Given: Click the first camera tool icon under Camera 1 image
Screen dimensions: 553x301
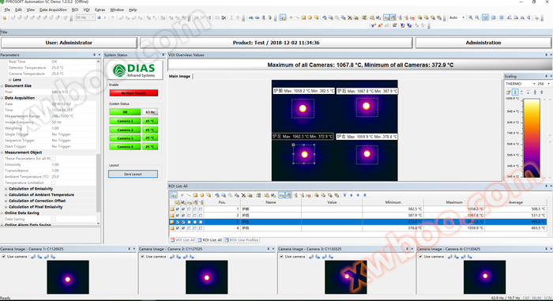Looking at the screenshot, I should 33,257.
